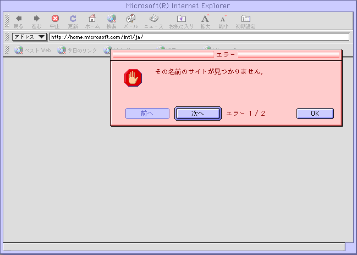Click the button bar grip handle

pyautogui.click(x=7, y=21)
